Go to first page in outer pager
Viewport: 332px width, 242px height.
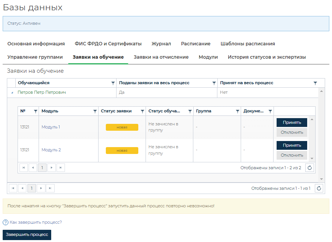point(13,188)
